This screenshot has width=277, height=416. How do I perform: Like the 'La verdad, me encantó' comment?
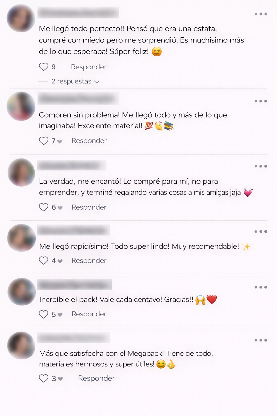[44, 207]
